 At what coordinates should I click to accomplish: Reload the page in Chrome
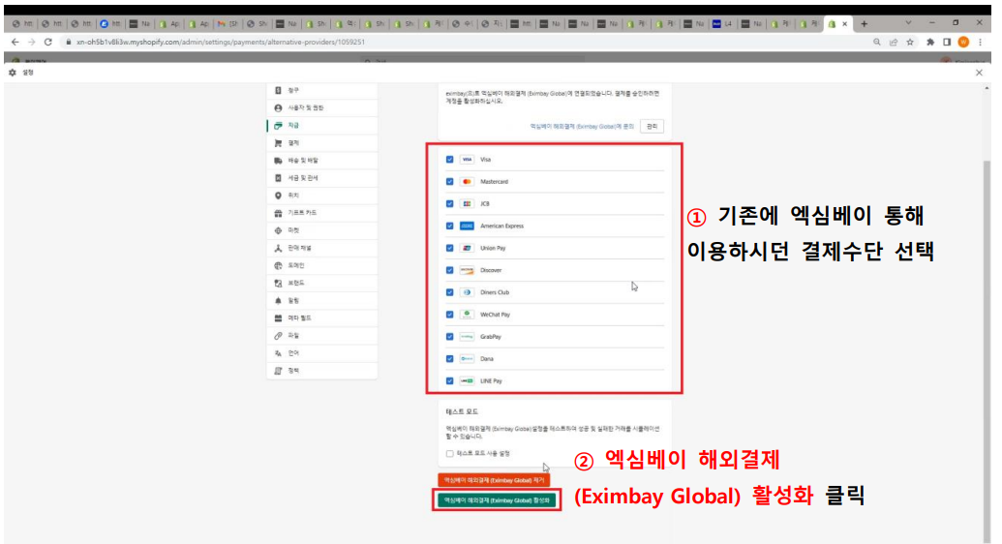coord(48,42)
